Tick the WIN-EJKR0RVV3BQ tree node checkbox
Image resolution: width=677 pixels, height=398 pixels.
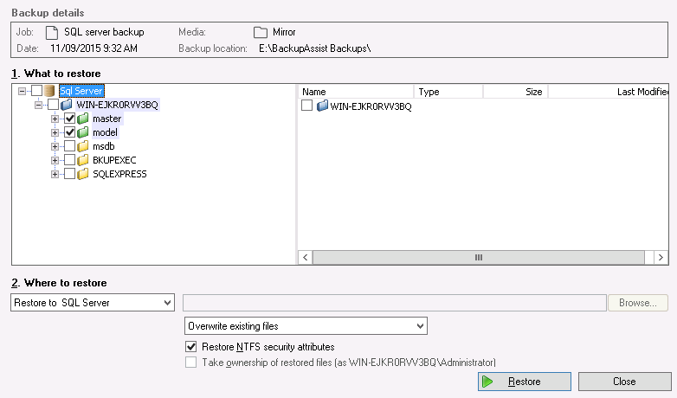point(53,105)
